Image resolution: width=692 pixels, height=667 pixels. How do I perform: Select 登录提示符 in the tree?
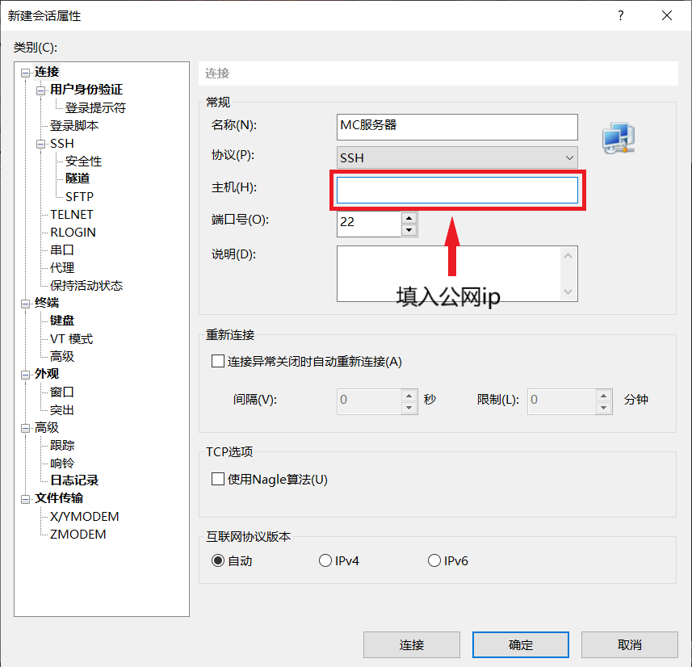pos(96,107)
